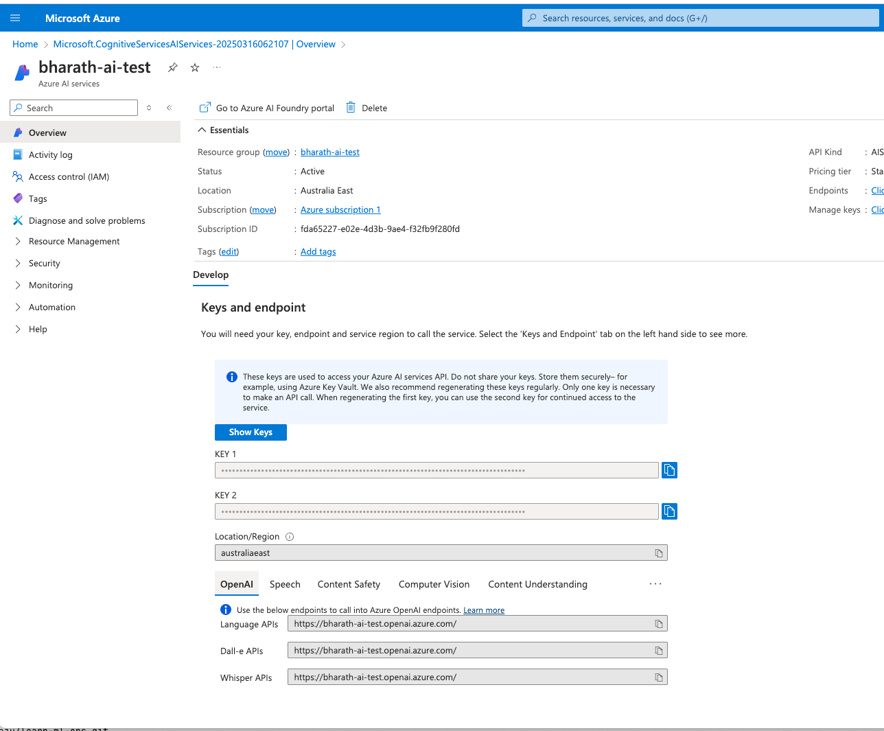Click the Microsoft Azure logo text

(82, 19)
